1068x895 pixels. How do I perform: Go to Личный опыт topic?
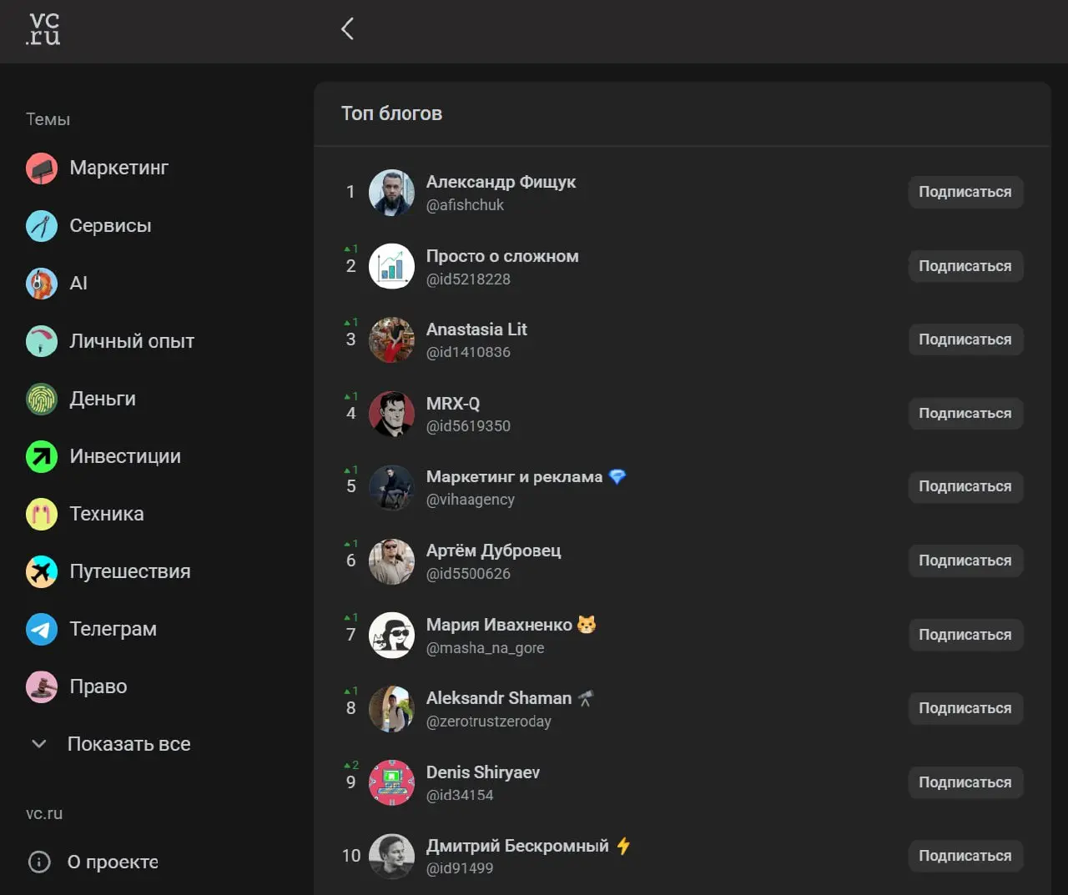131,341
